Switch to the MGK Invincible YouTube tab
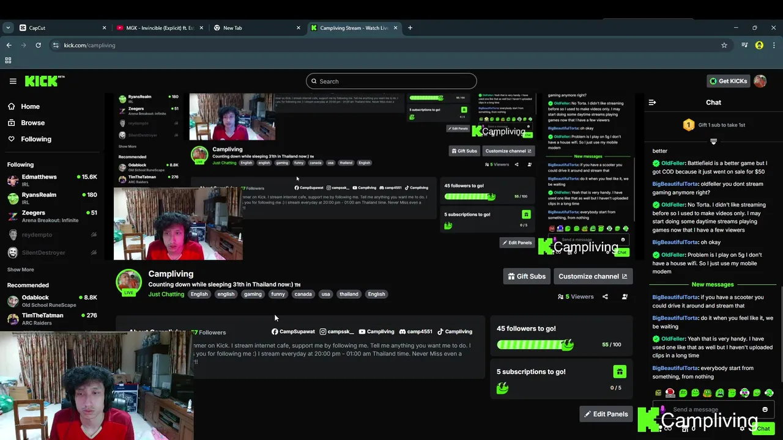 (x=160, y=28)
